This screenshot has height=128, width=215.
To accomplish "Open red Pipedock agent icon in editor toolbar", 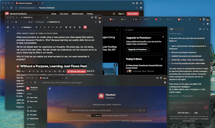I will (85, 27).
